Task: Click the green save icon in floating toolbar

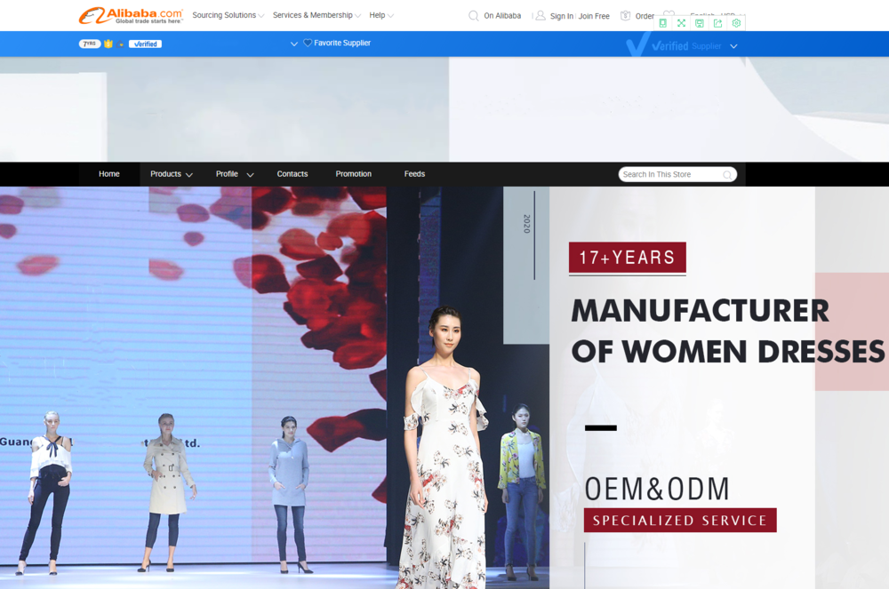Action: click(x=700, y=23)
